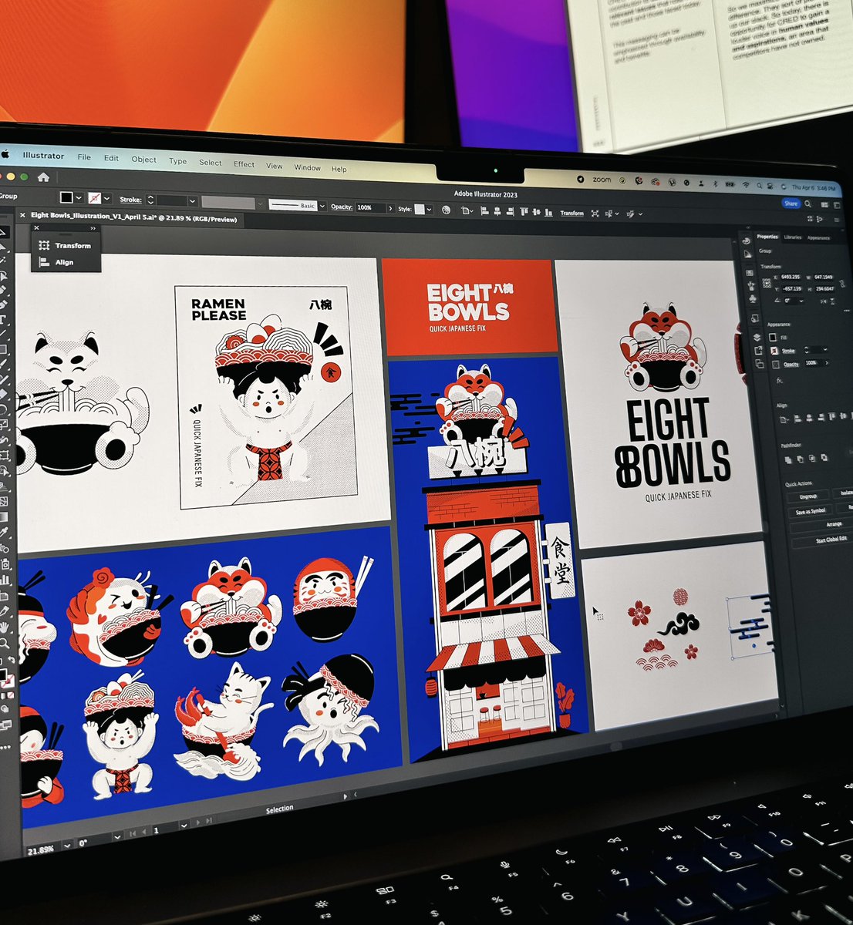Click Pathfinder Intersect icon
The height and width of the screenshot is (925, 853).
[x=812, y=459]
